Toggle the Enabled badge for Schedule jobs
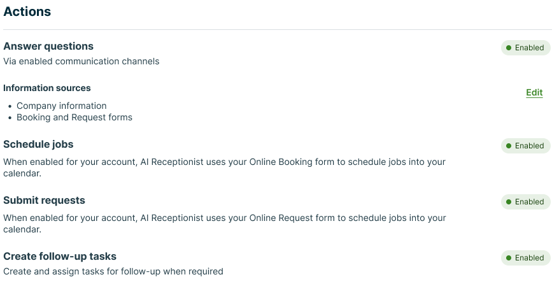The height and width of the screenshot is (284, 559). tap(526, 146)
